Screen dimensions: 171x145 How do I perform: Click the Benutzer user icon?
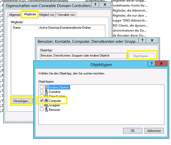pyautogui.click(x=46, y=110)
